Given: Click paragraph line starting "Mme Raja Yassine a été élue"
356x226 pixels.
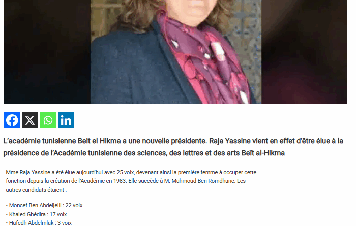Looking at the screenshot, I should [x=131, y=172].
